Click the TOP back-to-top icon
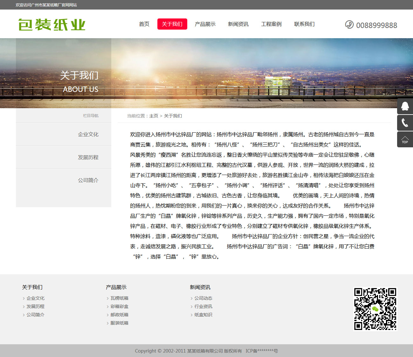The height and width of the screenshot is (357, 413). [405, 139]
